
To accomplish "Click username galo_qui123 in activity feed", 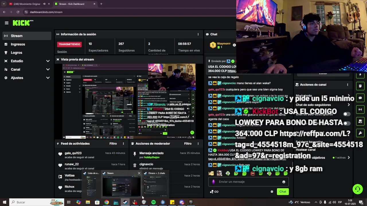I will [x=73, y=153].
